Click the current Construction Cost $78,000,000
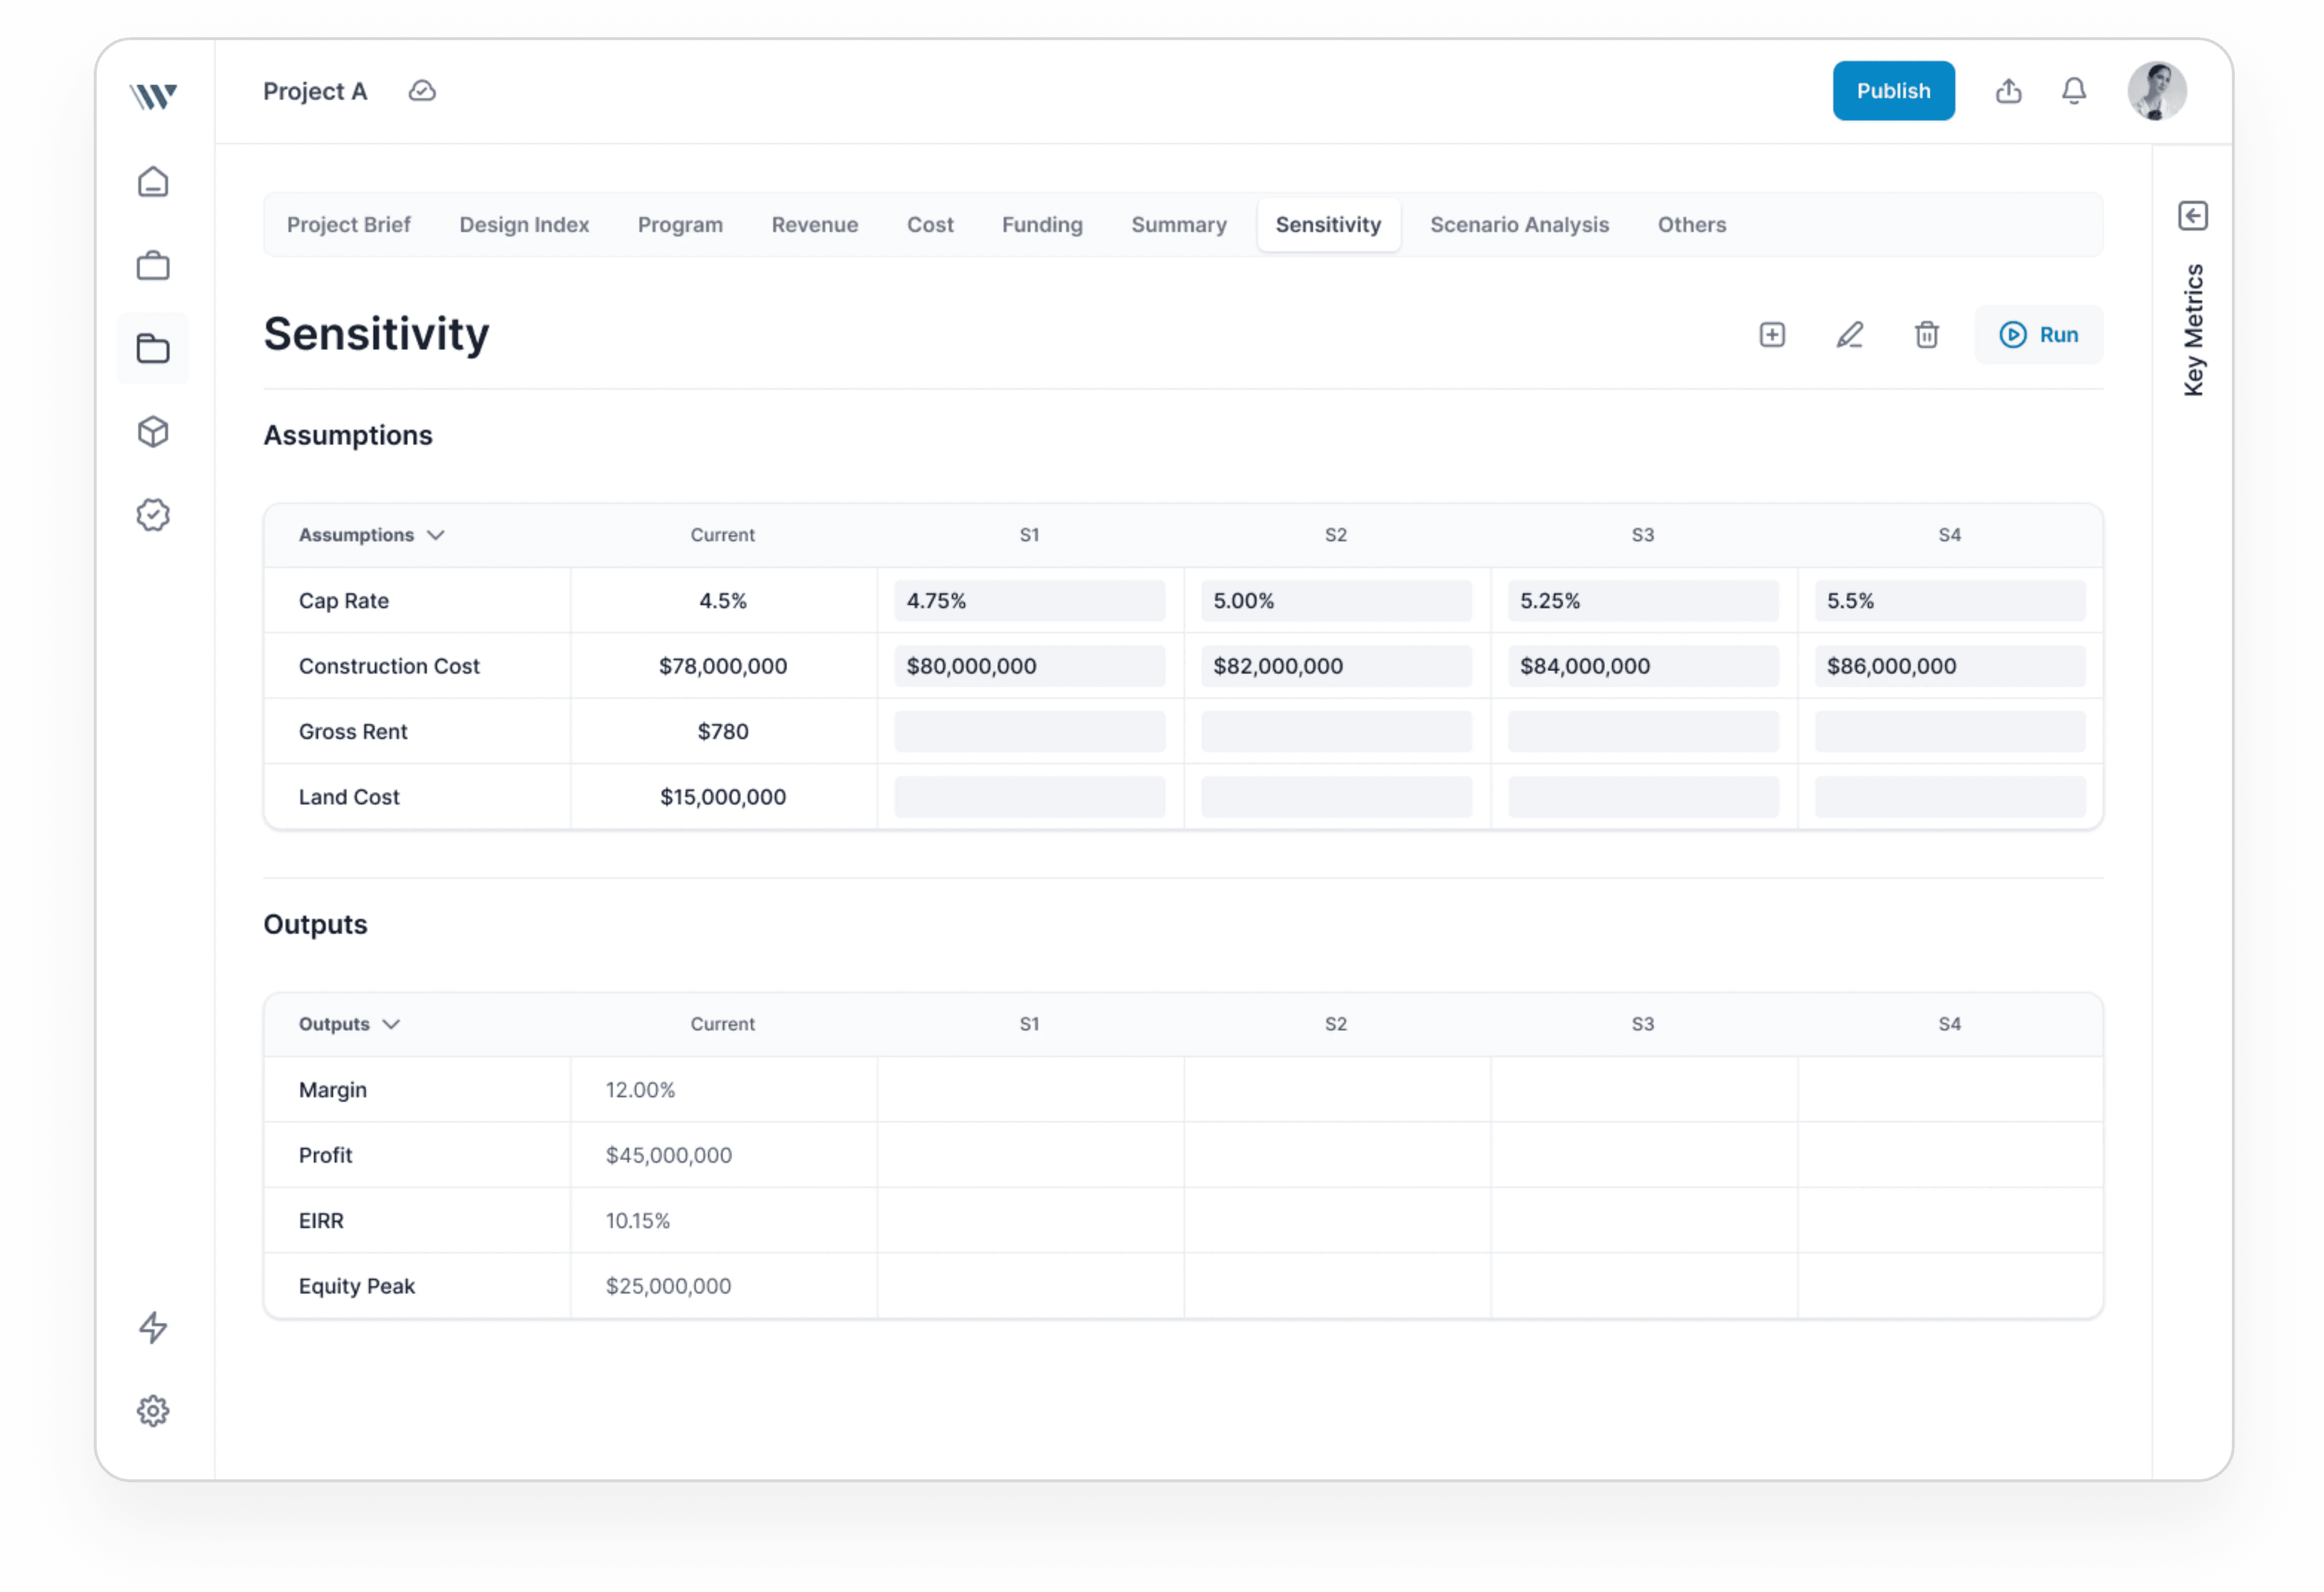2324x1592 pixels. [723, 666]
